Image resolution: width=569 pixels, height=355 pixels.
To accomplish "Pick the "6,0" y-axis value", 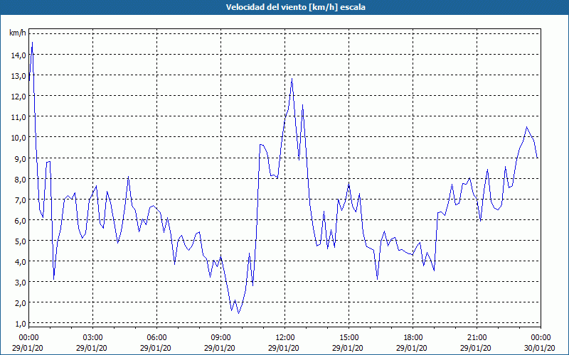I will (20, 221).
